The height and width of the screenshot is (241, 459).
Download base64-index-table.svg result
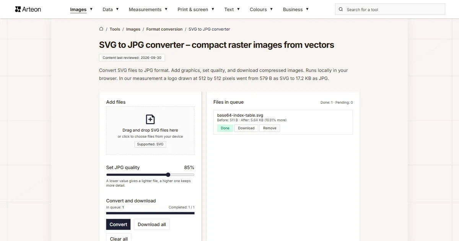click(x=246, y=128)
